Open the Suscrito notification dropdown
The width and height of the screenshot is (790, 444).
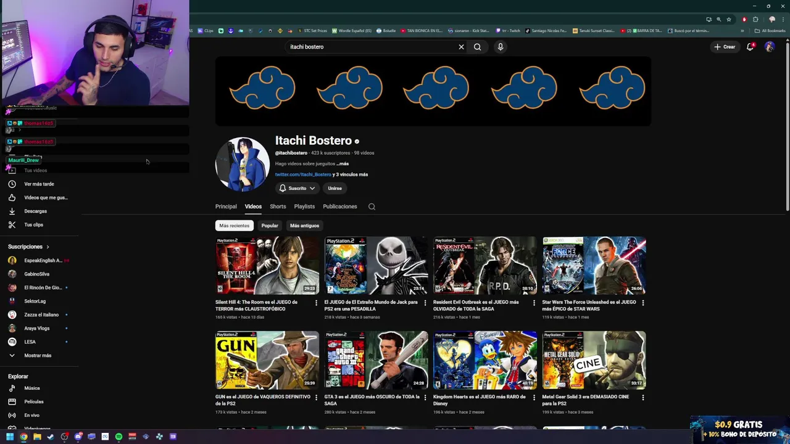point(297,188)
